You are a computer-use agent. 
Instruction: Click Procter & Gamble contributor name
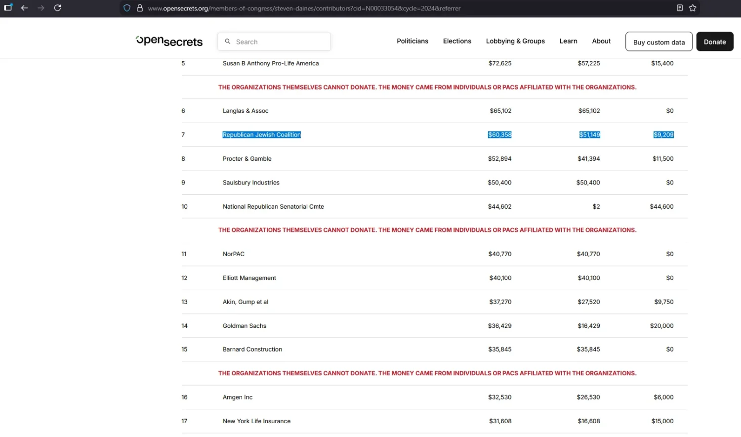[247, 159]
